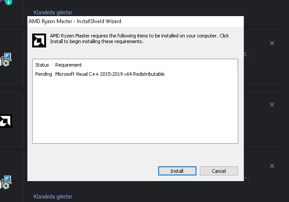The height and width of the screenshot is (202, 289).
Task: Click the Requirement column header
Action: 68,65
